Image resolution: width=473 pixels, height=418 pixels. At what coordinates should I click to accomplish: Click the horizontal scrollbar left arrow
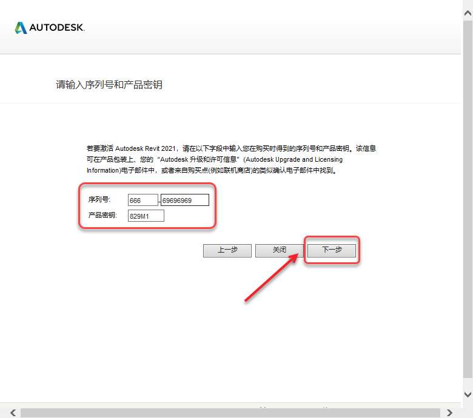[x=13, y=413]
